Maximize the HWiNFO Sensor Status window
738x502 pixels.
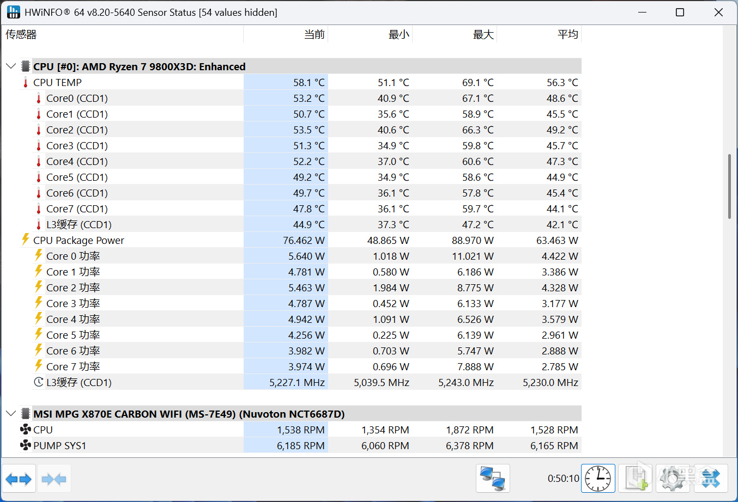[x=680, y=12]
